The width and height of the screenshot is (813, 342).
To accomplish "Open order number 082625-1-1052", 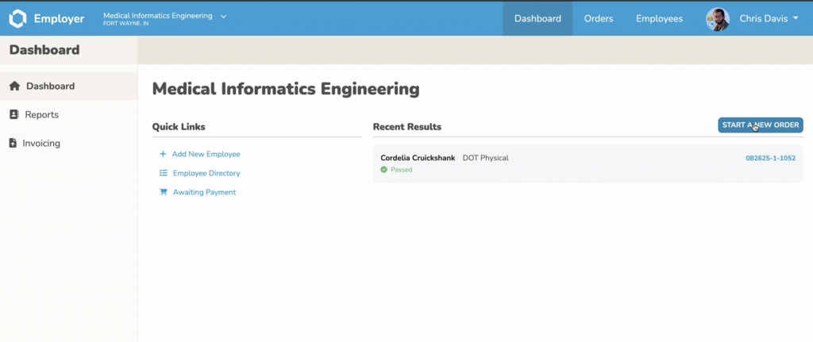I will pyautogui.click(x=770, y=158).
